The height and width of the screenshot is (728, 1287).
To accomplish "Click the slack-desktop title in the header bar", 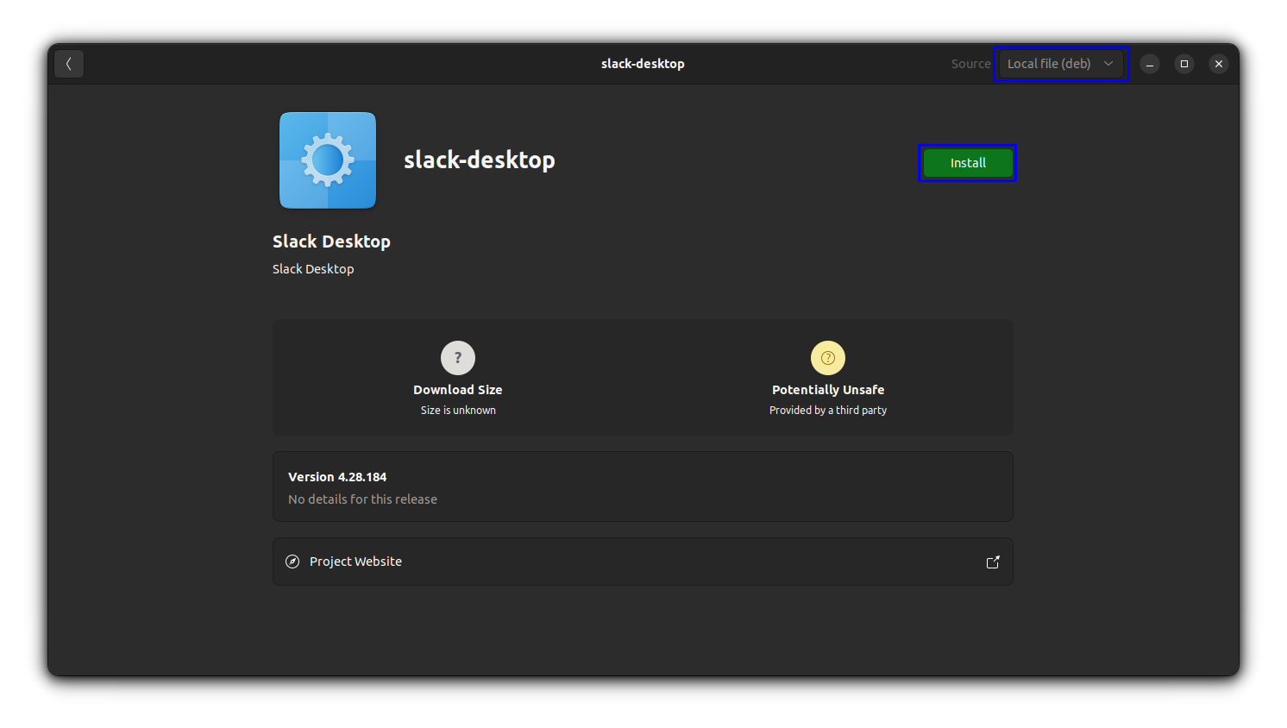I will [x=643, y=63].
